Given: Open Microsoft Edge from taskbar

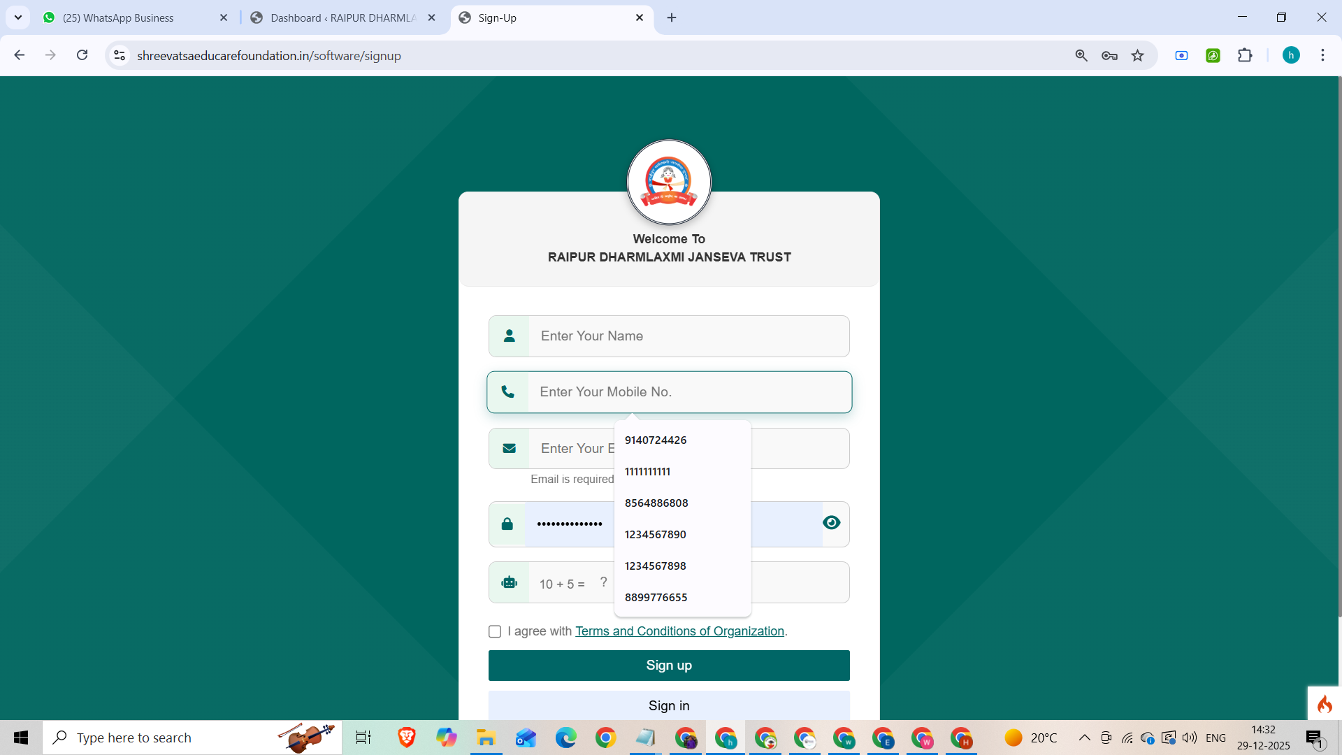Looking at the screenshot, I should pyautogui.click(x=565, y=738).
